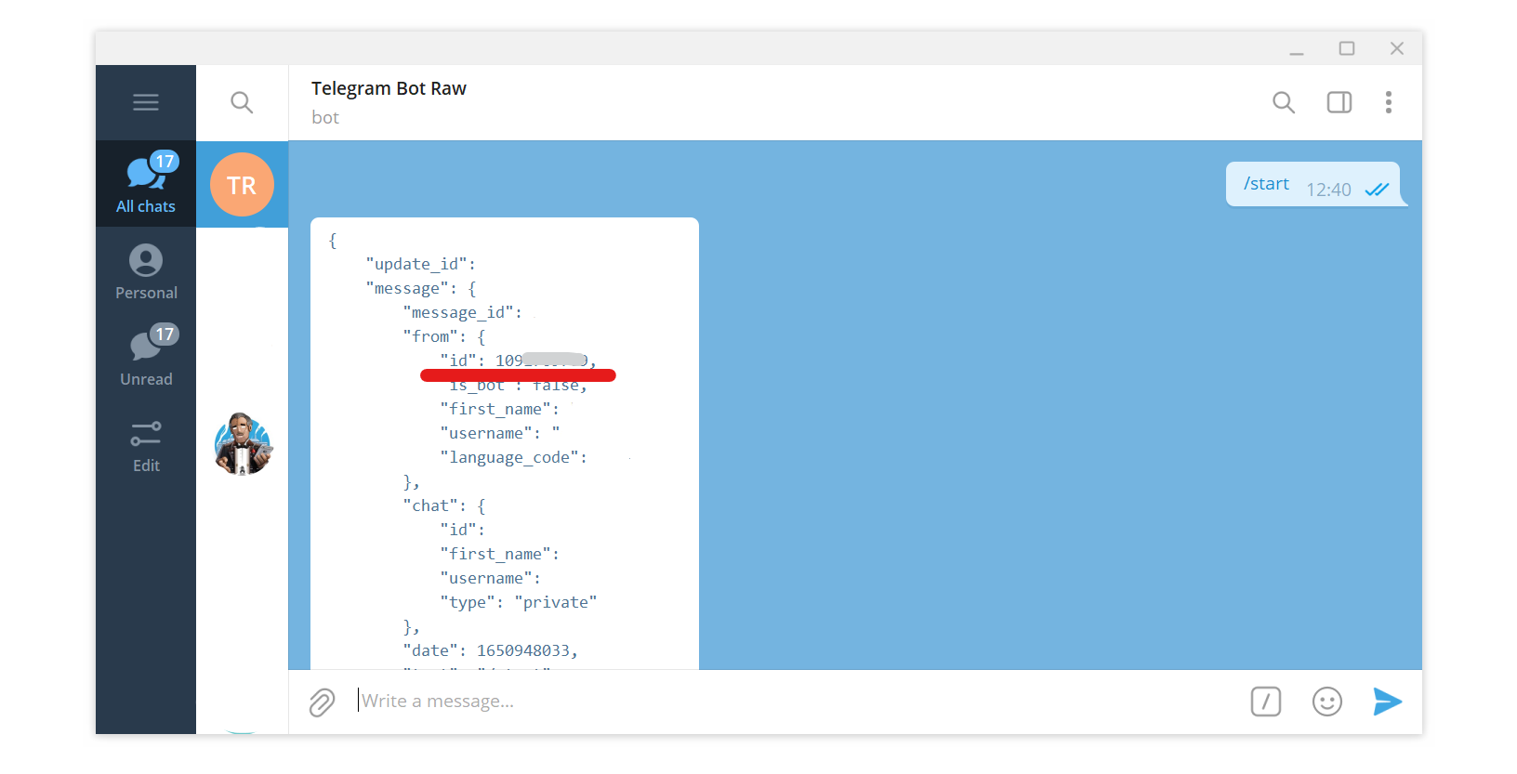1517x774 pixels.
Task: Switch to the Personal folder
Action: pyautogui.click(x=146, y=271)
